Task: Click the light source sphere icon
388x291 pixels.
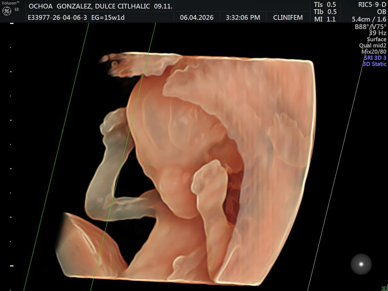Action: pyautogui.click(x=361, y=264)
